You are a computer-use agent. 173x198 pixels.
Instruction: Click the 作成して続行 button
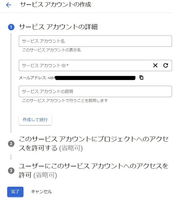[x=35, y=120]
